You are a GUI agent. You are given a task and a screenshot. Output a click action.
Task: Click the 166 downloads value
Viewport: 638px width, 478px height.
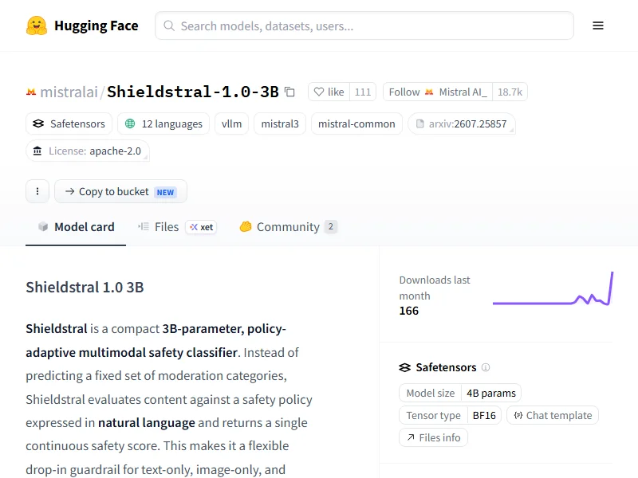(x=409, y=311)
